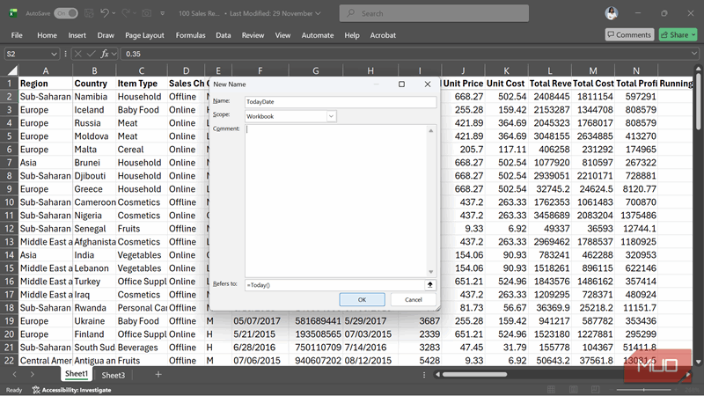Expand the formula bar chevron

[x=695, y=54]
